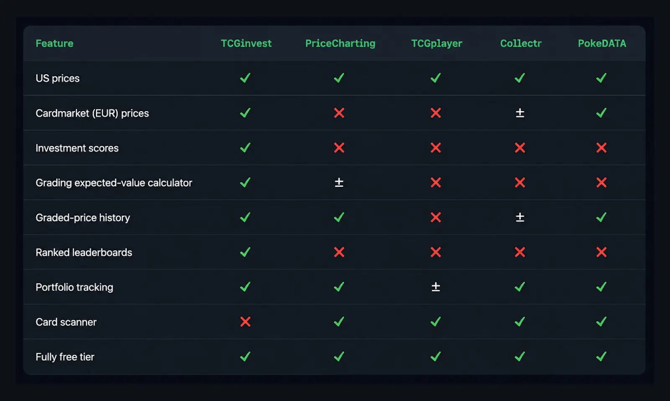Click TCGinvest checkmark for Portfolio tracking
The image size is (670, 401).
pyautogui.click(x=245, y=287)
